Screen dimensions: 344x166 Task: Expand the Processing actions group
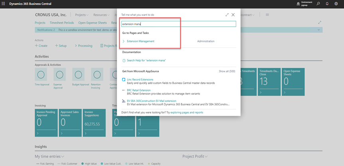pos(83,45)
